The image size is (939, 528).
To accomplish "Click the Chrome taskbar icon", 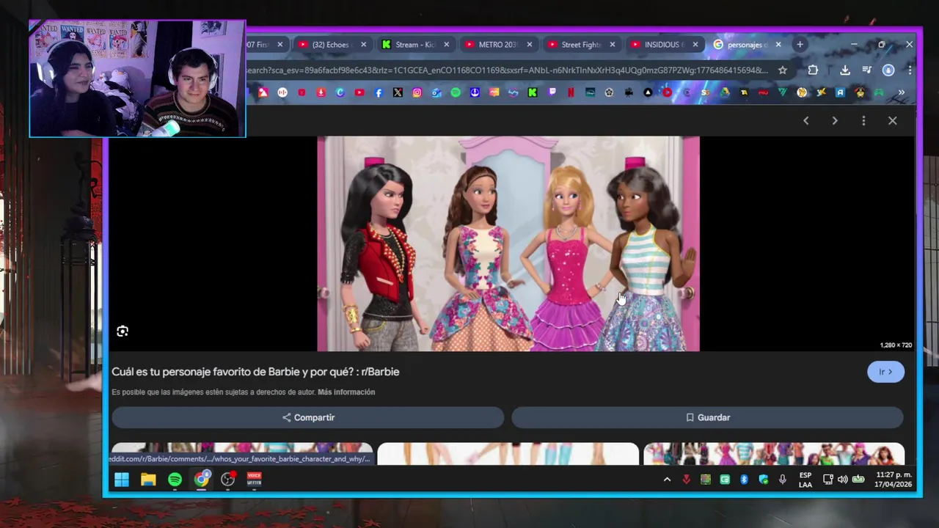I will pyautogui.click(x=202, y=480).
